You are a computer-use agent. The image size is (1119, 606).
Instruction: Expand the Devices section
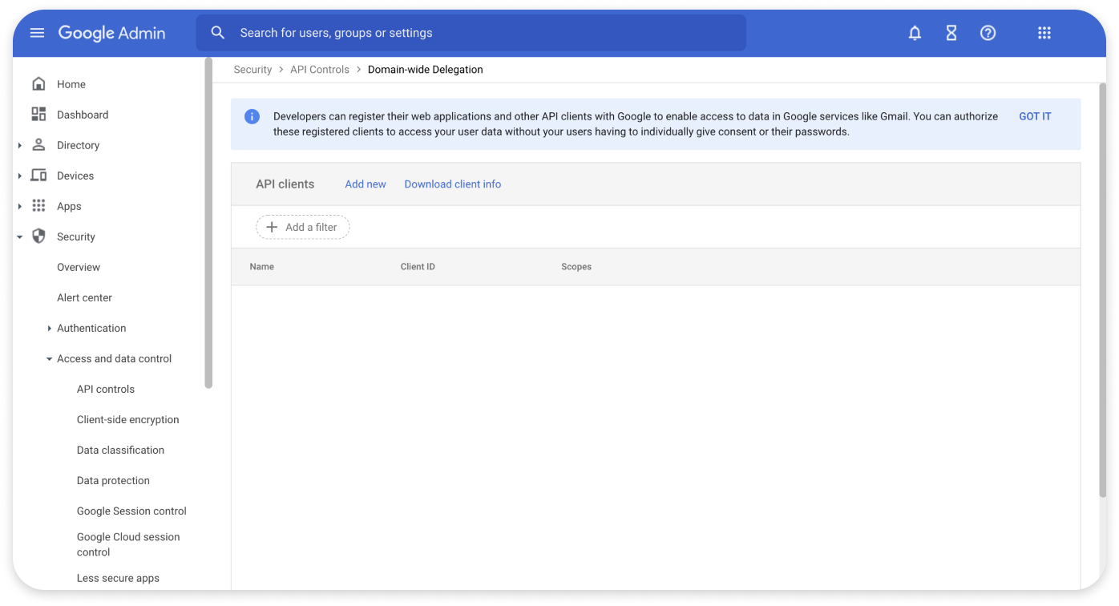click(x=20, y=176)
